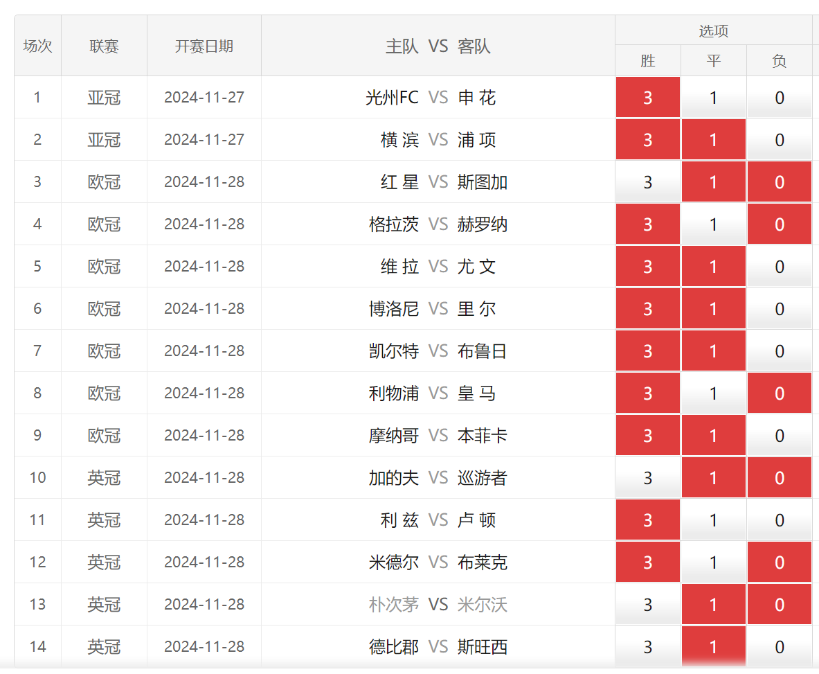Select loss option 0 for 横滨 vs 浦项
Screen dimensions: 819x674
pyautogui.click(x=779, y=140)
